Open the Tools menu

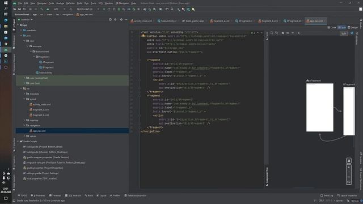coord(93,3)
